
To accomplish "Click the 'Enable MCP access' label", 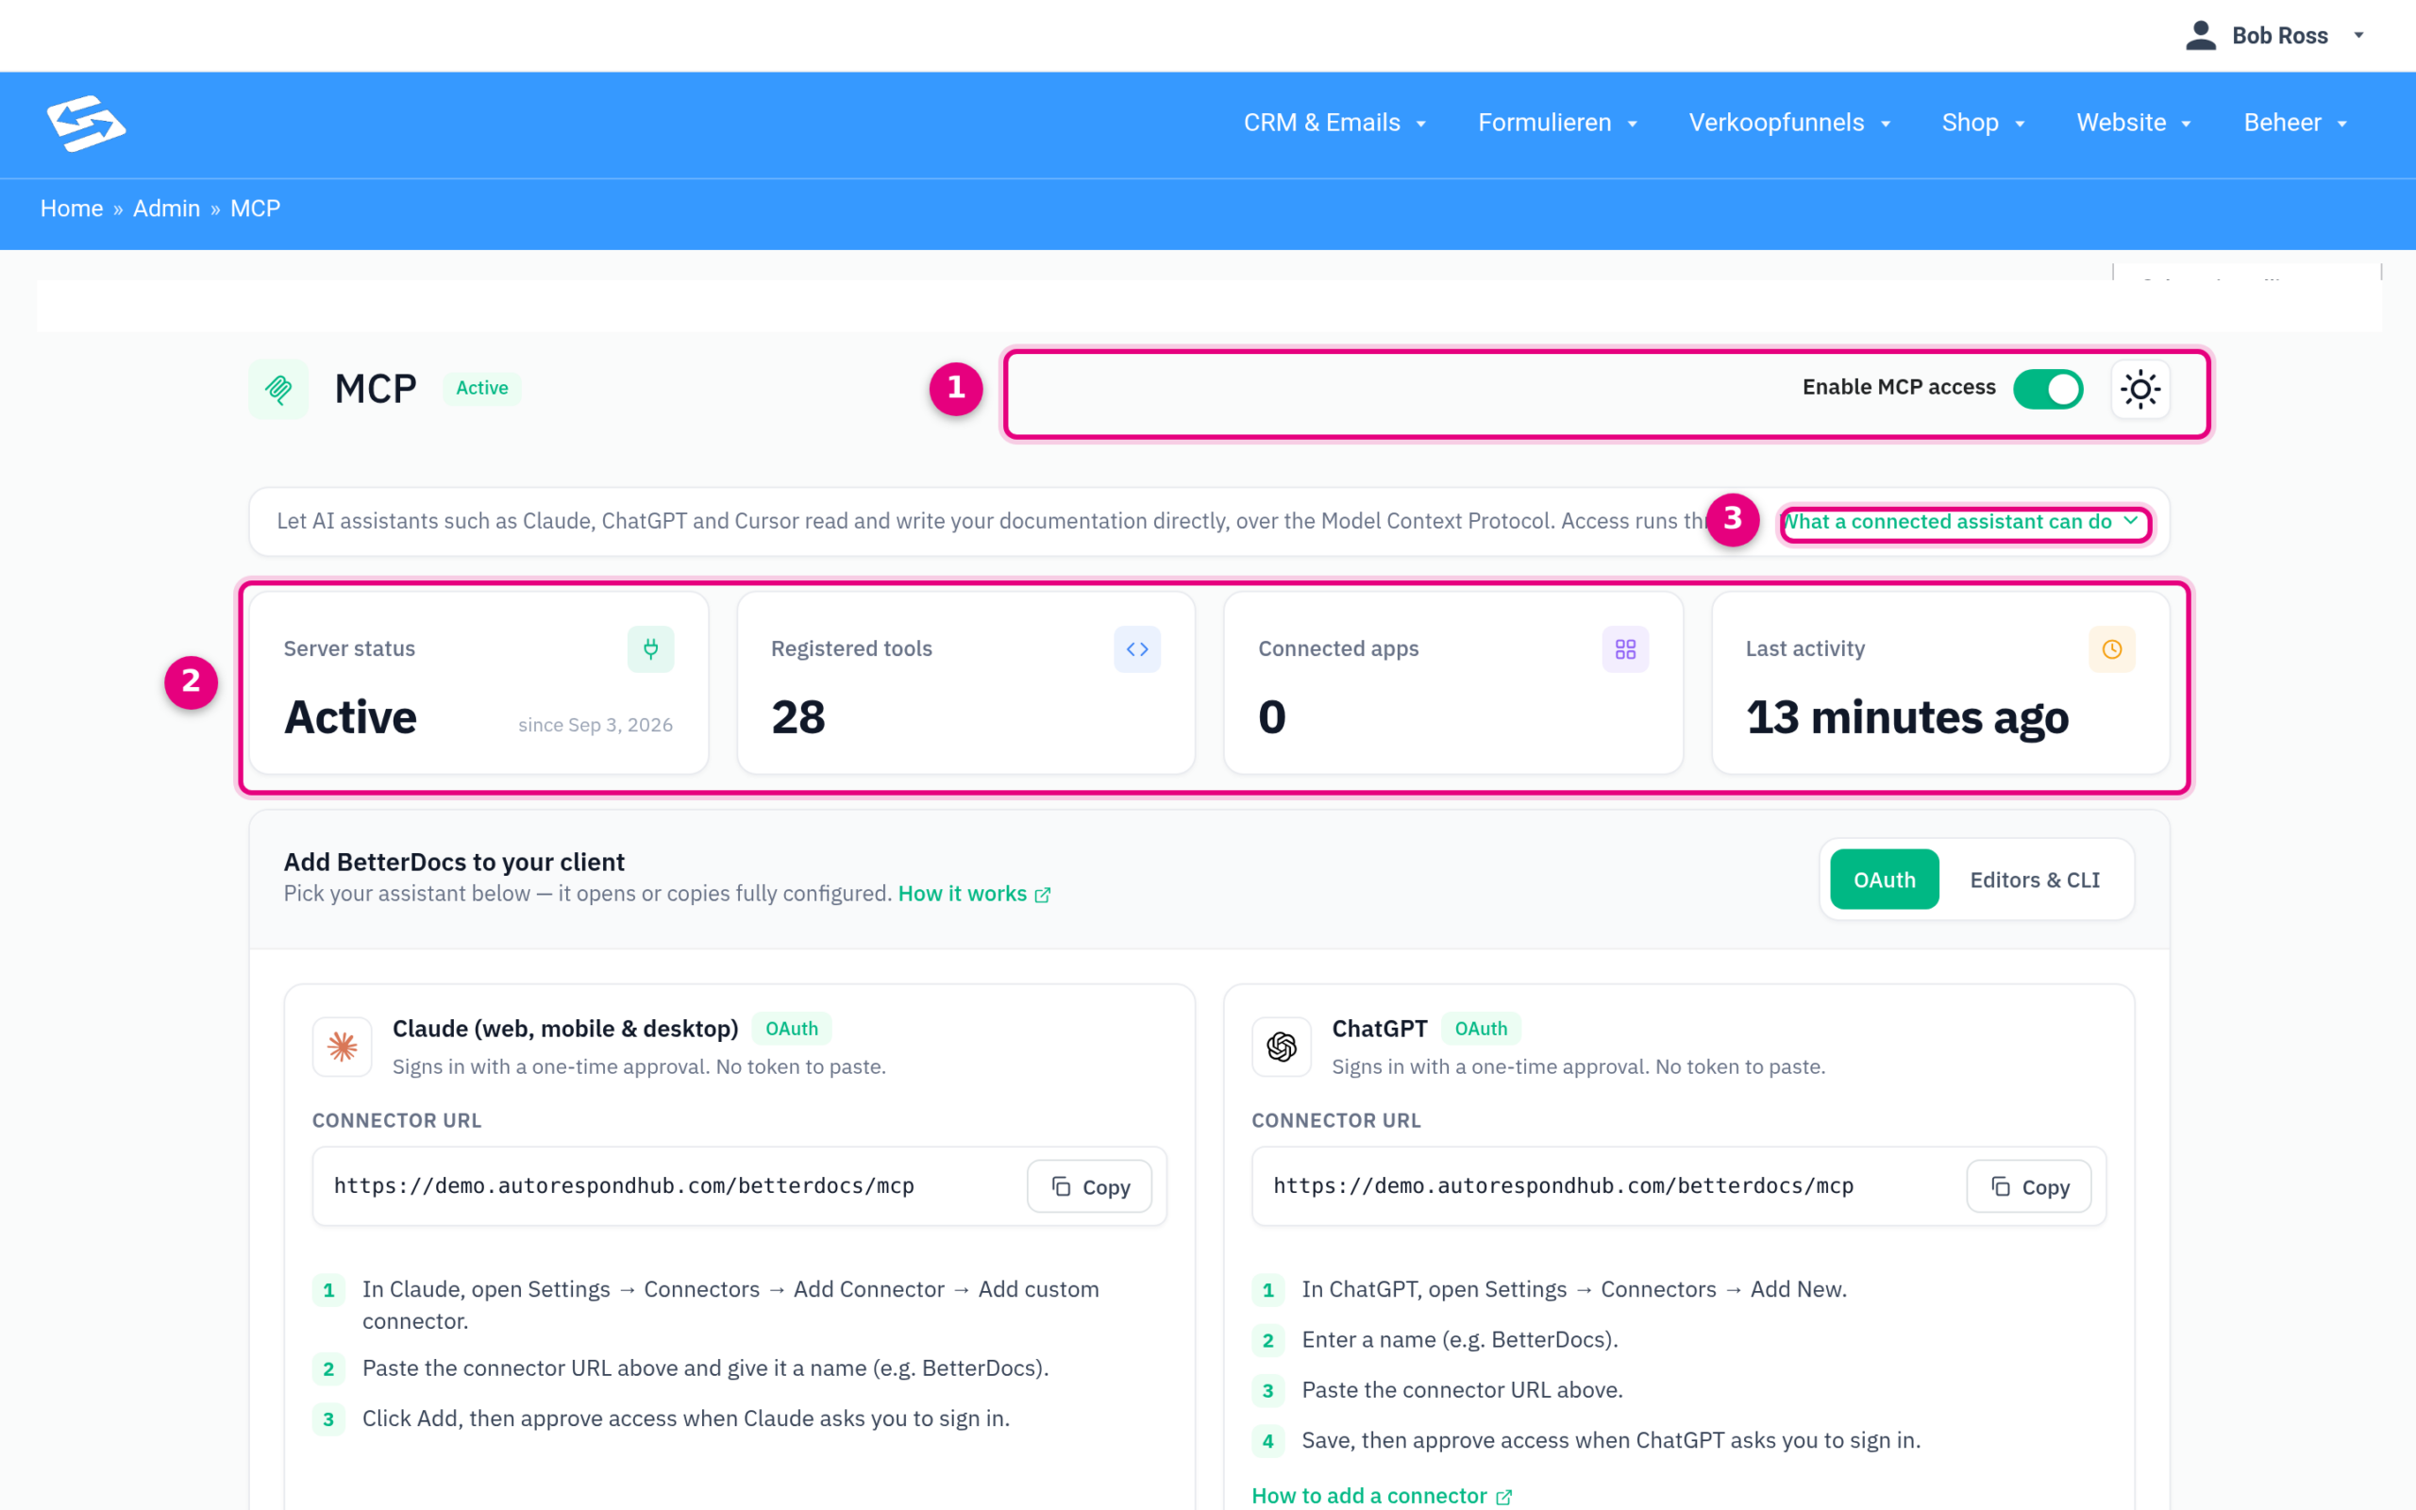I will 1899,388.
